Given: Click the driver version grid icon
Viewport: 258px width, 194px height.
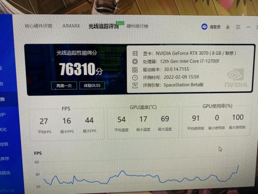Looking at the screenshot, I should pyautogui.click(x=135, y=69).
